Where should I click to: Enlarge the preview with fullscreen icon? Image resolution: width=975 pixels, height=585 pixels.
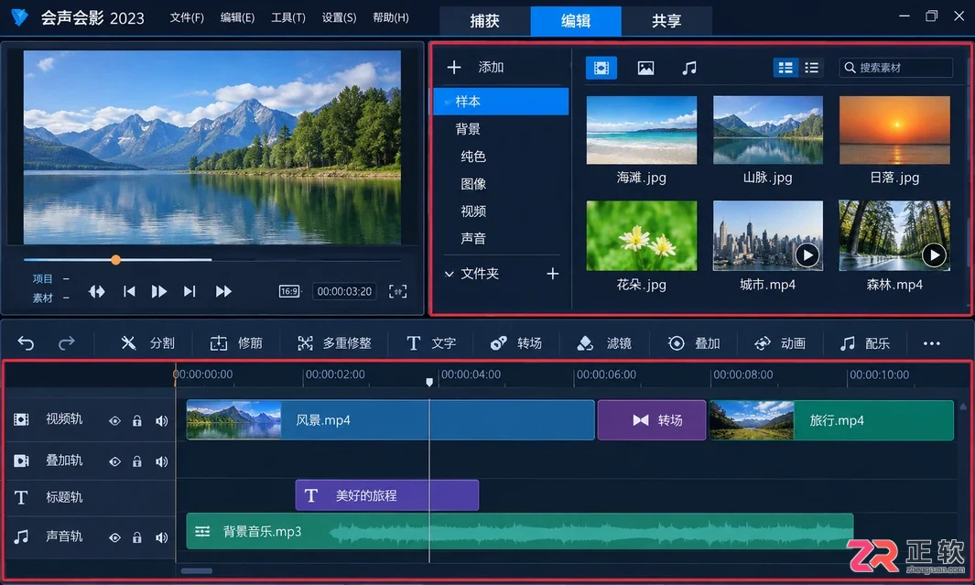[398, 291]
